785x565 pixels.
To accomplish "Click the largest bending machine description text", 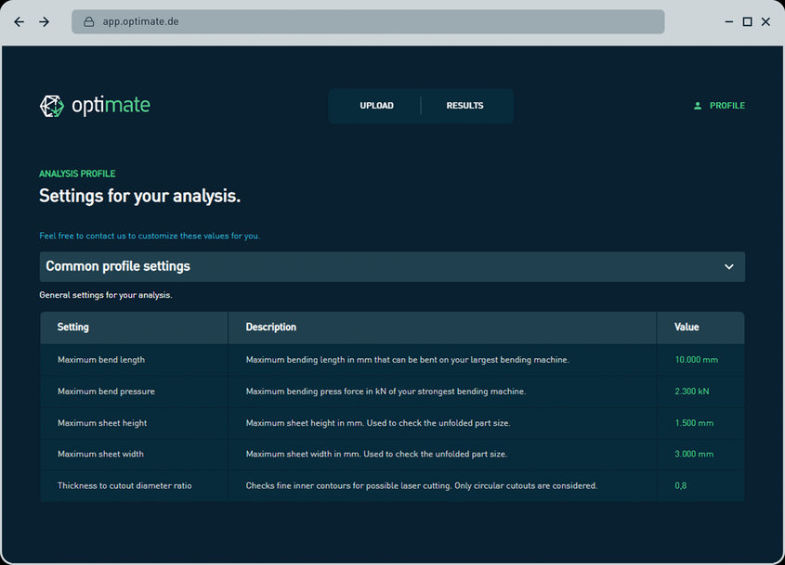I will (x=408, y=360).
